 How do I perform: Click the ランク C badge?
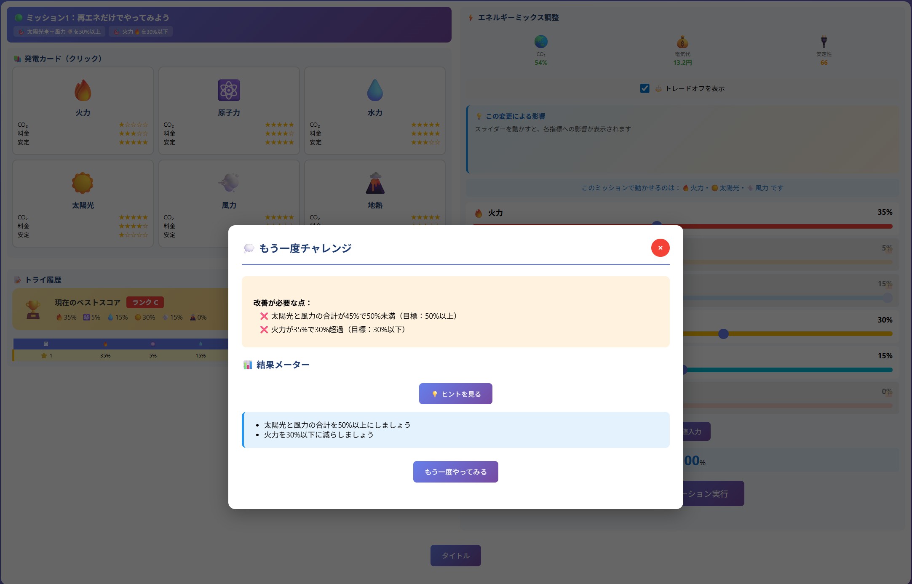click(x=145, y=302)
